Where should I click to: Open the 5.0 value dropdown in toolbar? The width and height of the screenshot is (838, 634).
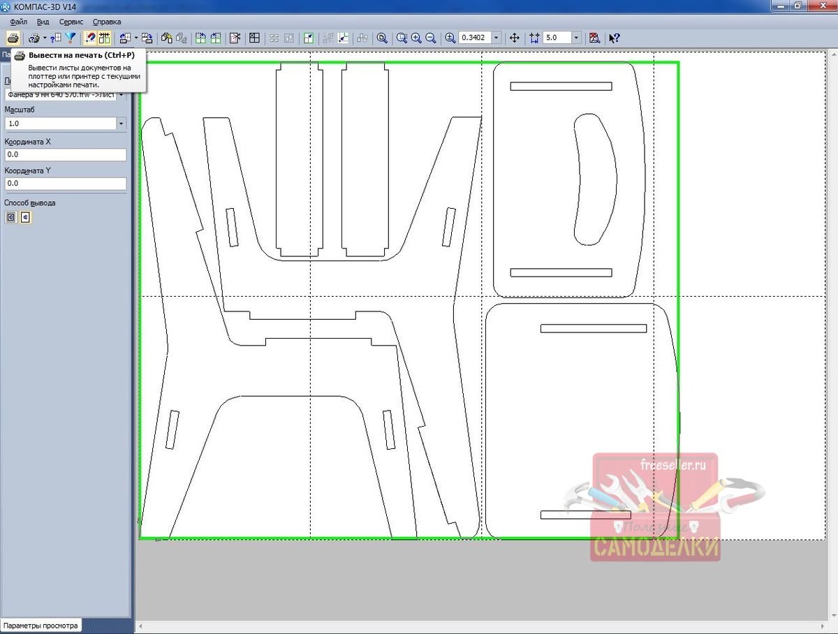click(577, 38)
